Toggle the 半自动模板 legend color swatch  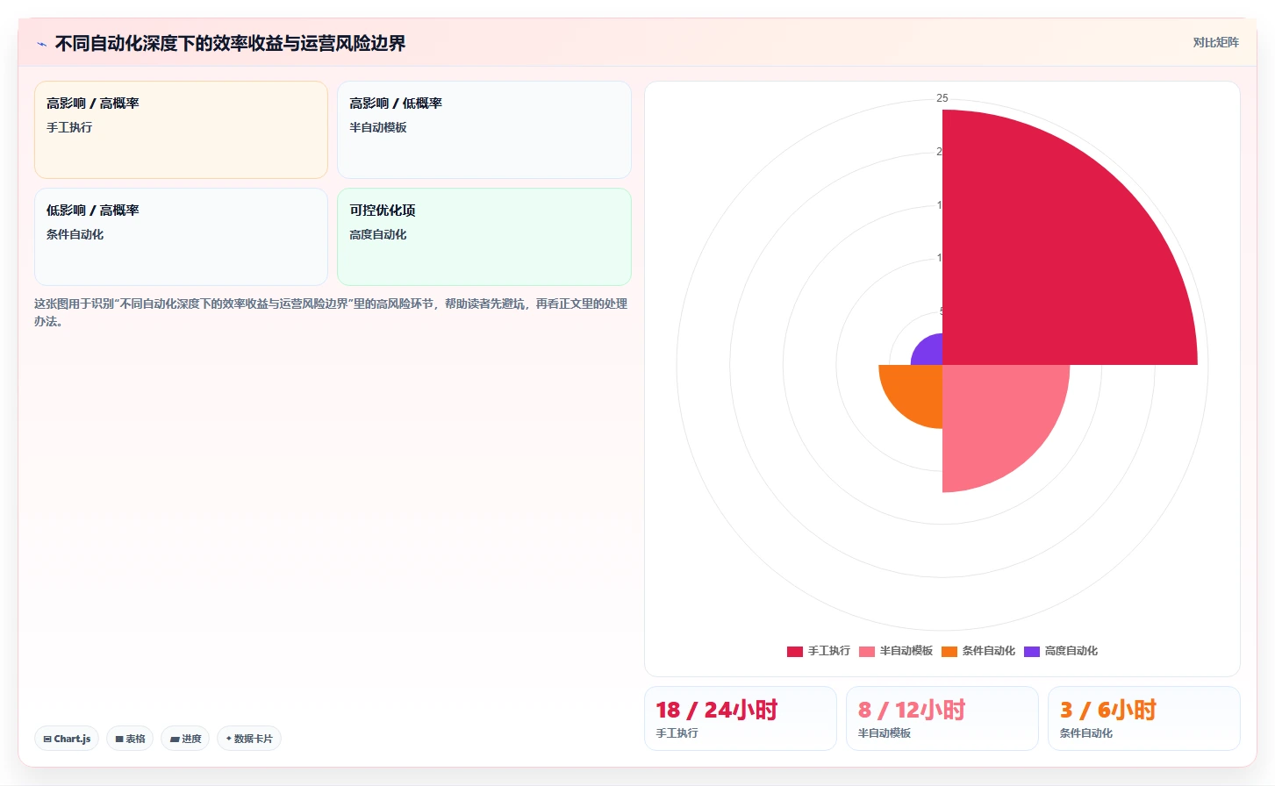(x=867, y=651)
